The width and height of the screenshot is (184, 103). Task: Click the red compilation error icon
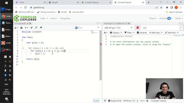click(x=138, y=28)
